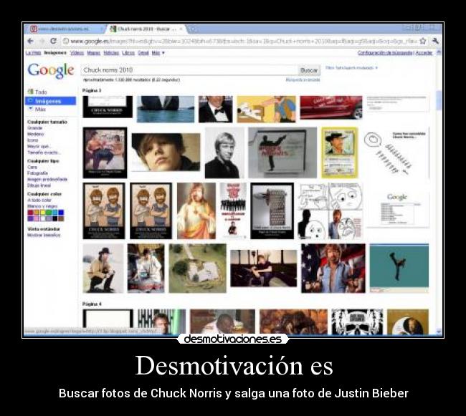Click the Buscar button
This screenshot has height=416, width=466.
309,70
